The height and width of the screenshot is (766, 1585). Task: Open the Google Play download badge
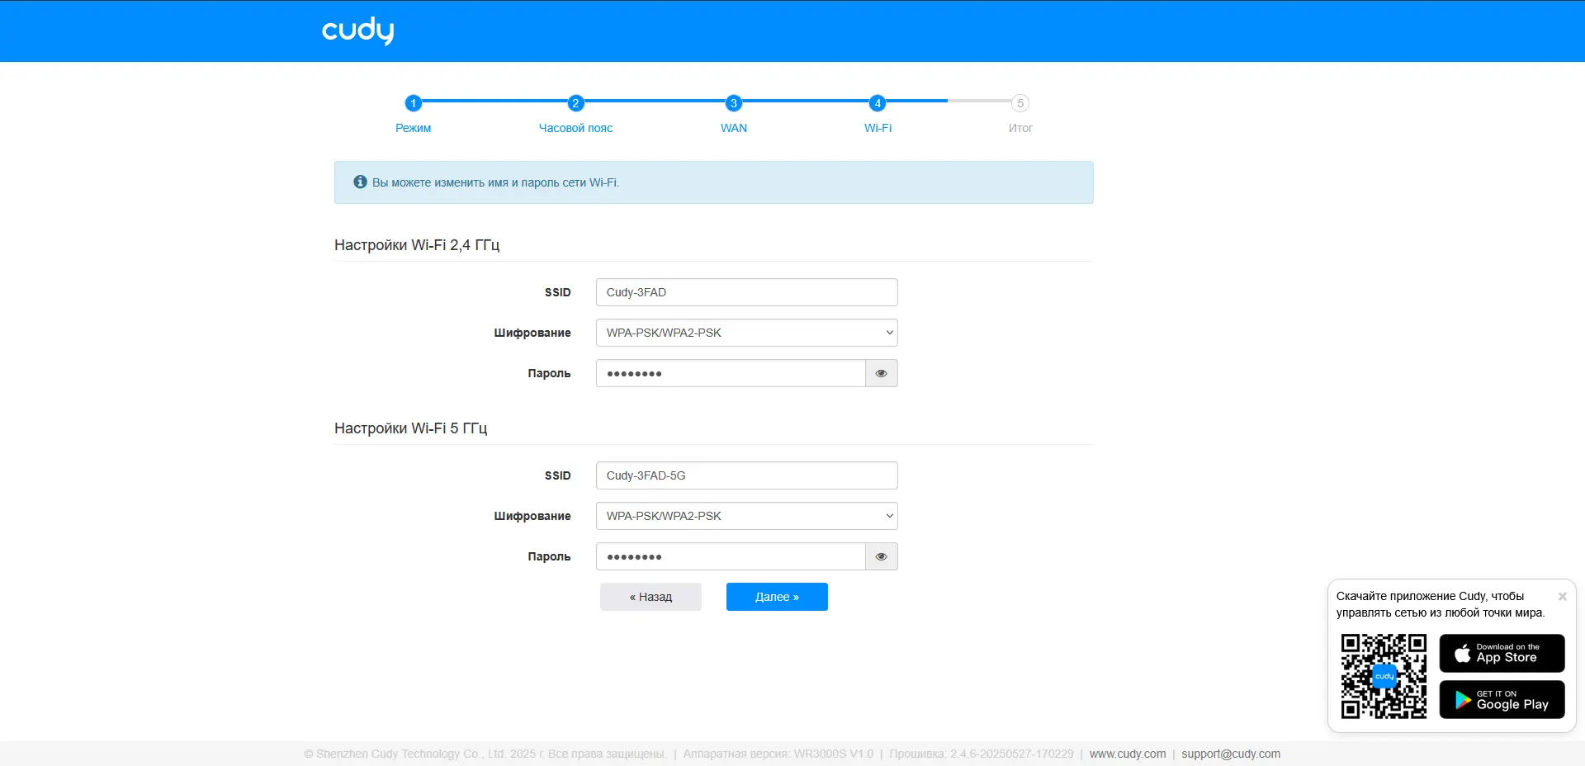pos(1501,699)
